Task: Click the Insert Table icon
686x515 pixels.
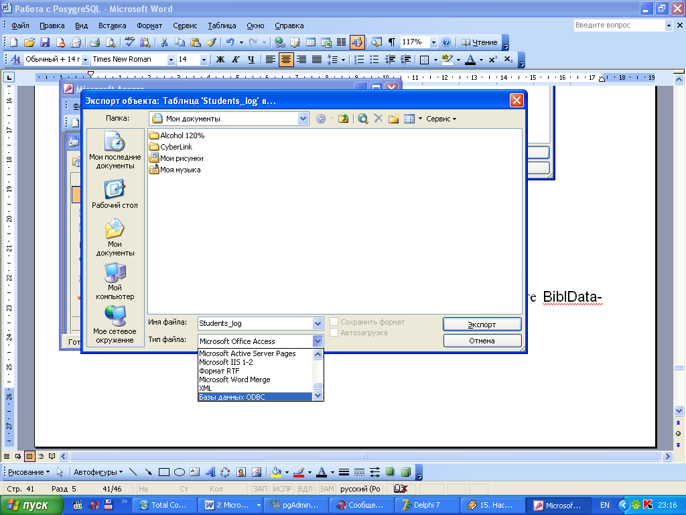Action: [311, 42]
